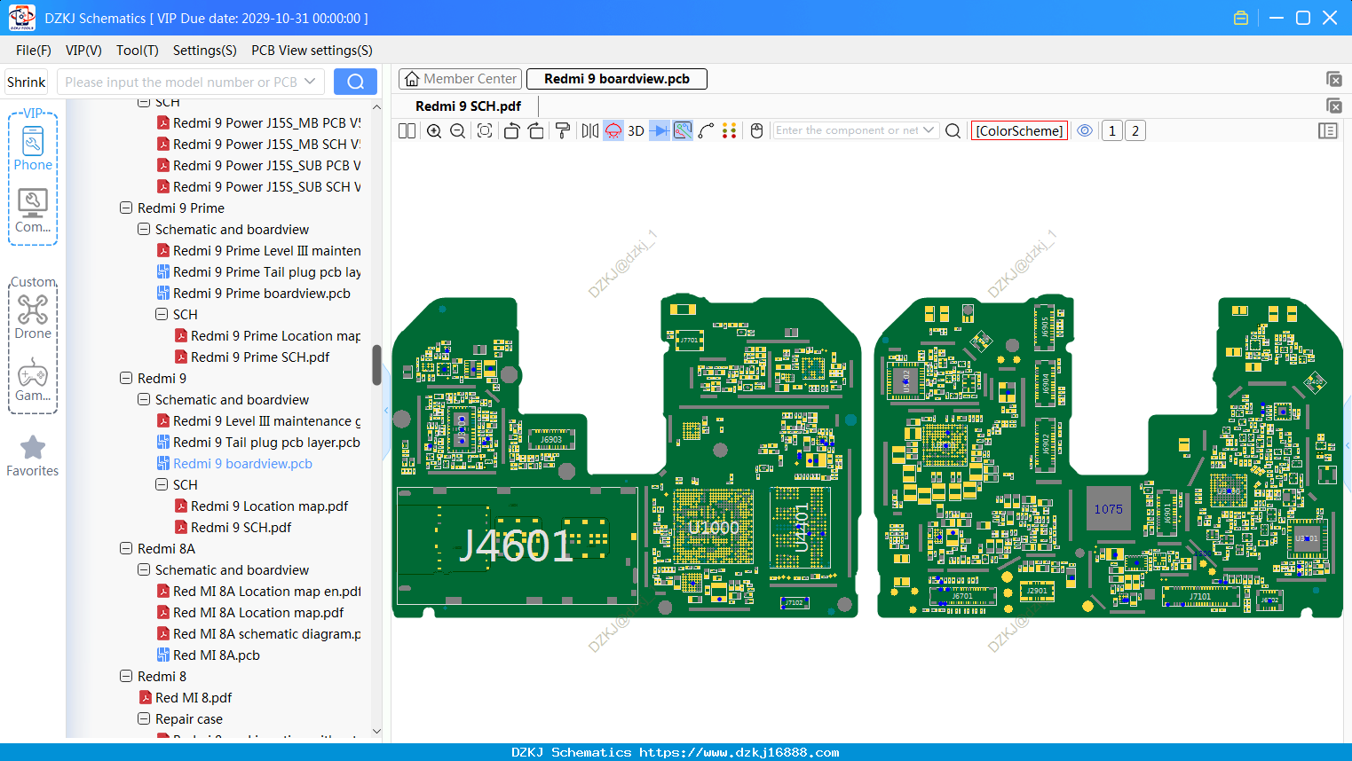Open the Tool(T) menu

pos(138,51)
